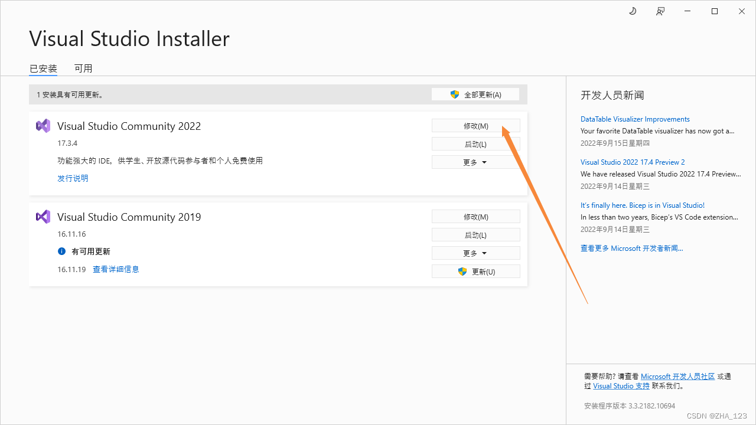Open 查看更多 Microsoft 开发者新闻 link
Screen dimensions: 756x425
point(632,249)
